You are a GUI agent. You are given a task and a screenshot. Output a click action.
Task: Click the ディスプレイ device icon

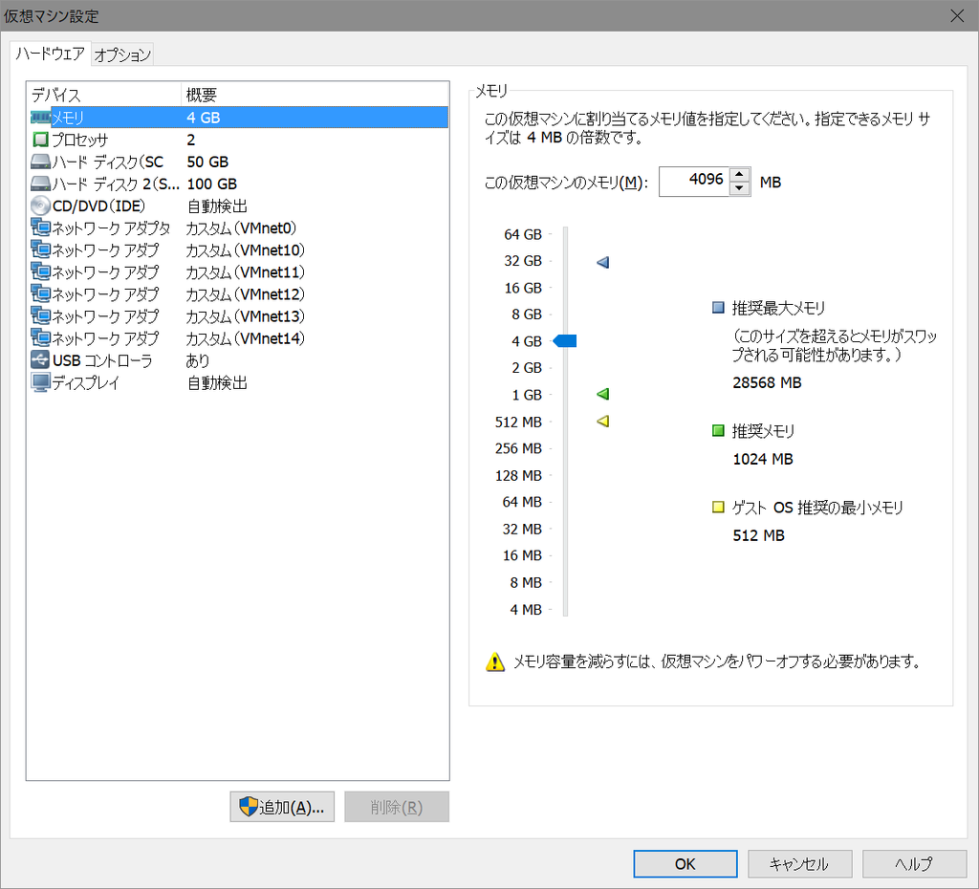click(x=40, y=383)
